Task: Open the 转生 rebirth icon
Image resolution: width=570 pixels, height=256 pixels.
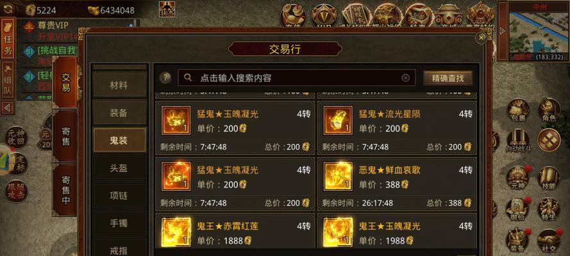Action: [549, 209]
